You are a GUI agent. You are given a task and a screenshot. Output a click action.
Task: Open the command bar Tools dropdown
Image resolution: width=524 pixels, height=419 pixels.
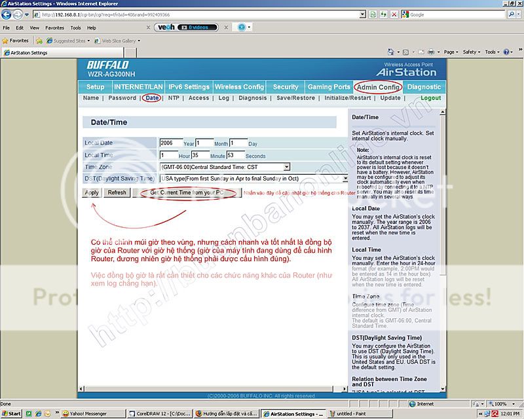(x=493, y=52)
